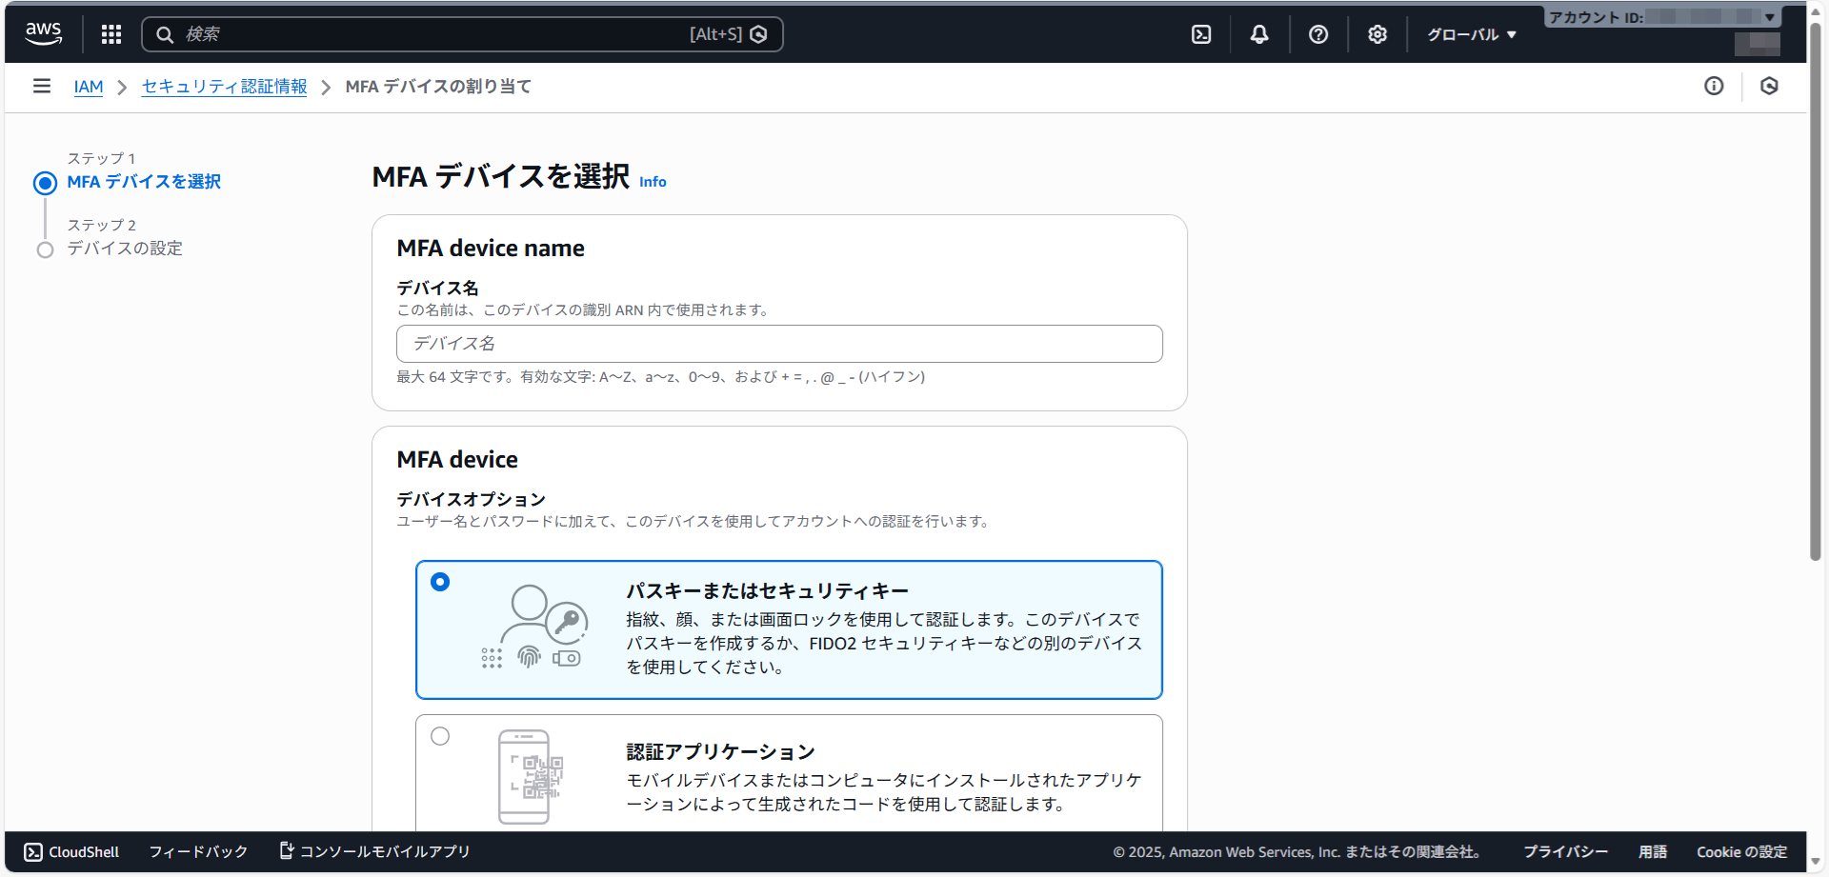Go to IAM breadcrumb link
The width and height of the screenshot is (1829, 877).
(x=89, y=87)
